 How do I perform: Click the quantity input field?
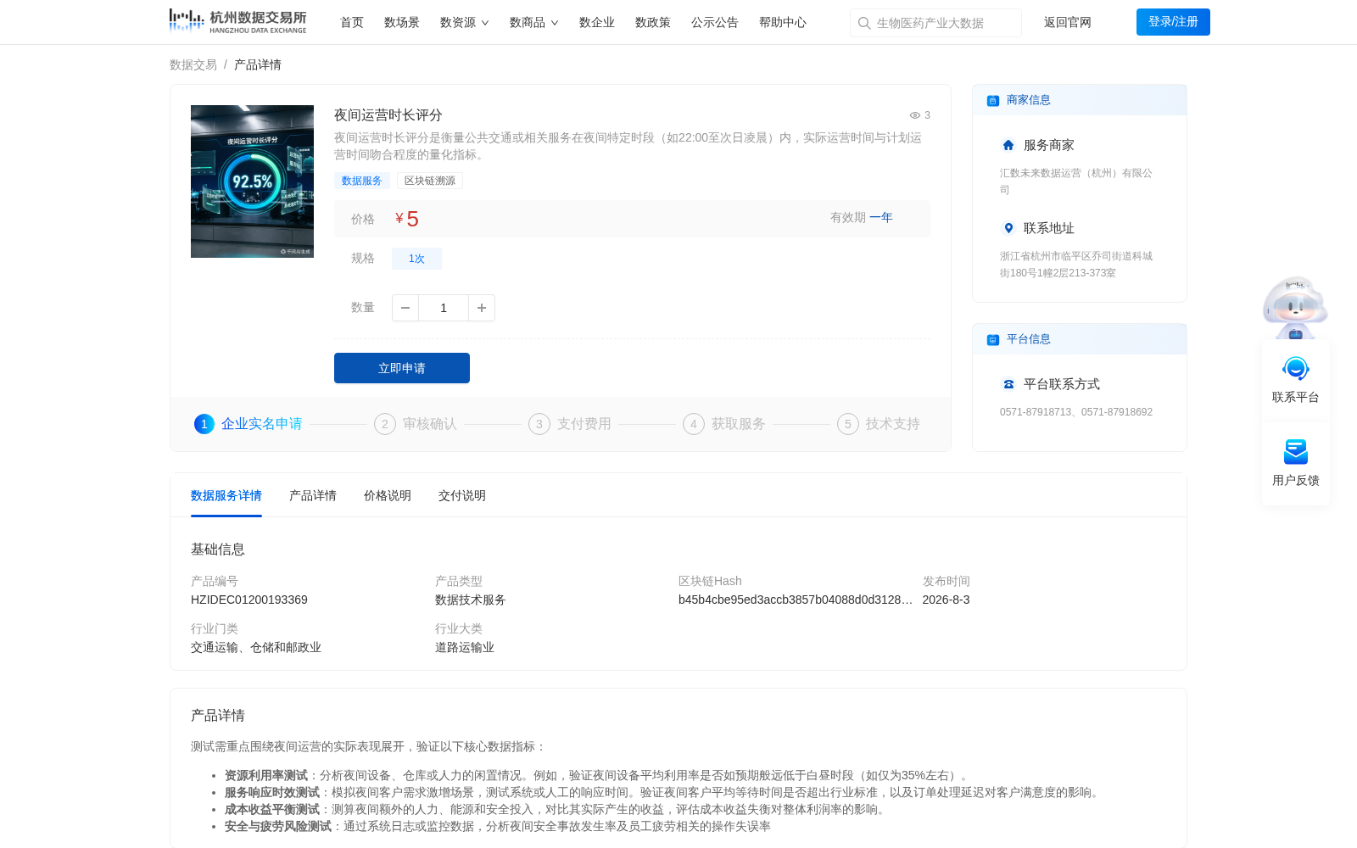click(444, 308)
